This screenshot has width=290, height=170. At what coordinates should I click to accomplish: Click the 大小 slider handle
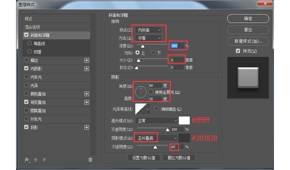click(x=138, y=61)
